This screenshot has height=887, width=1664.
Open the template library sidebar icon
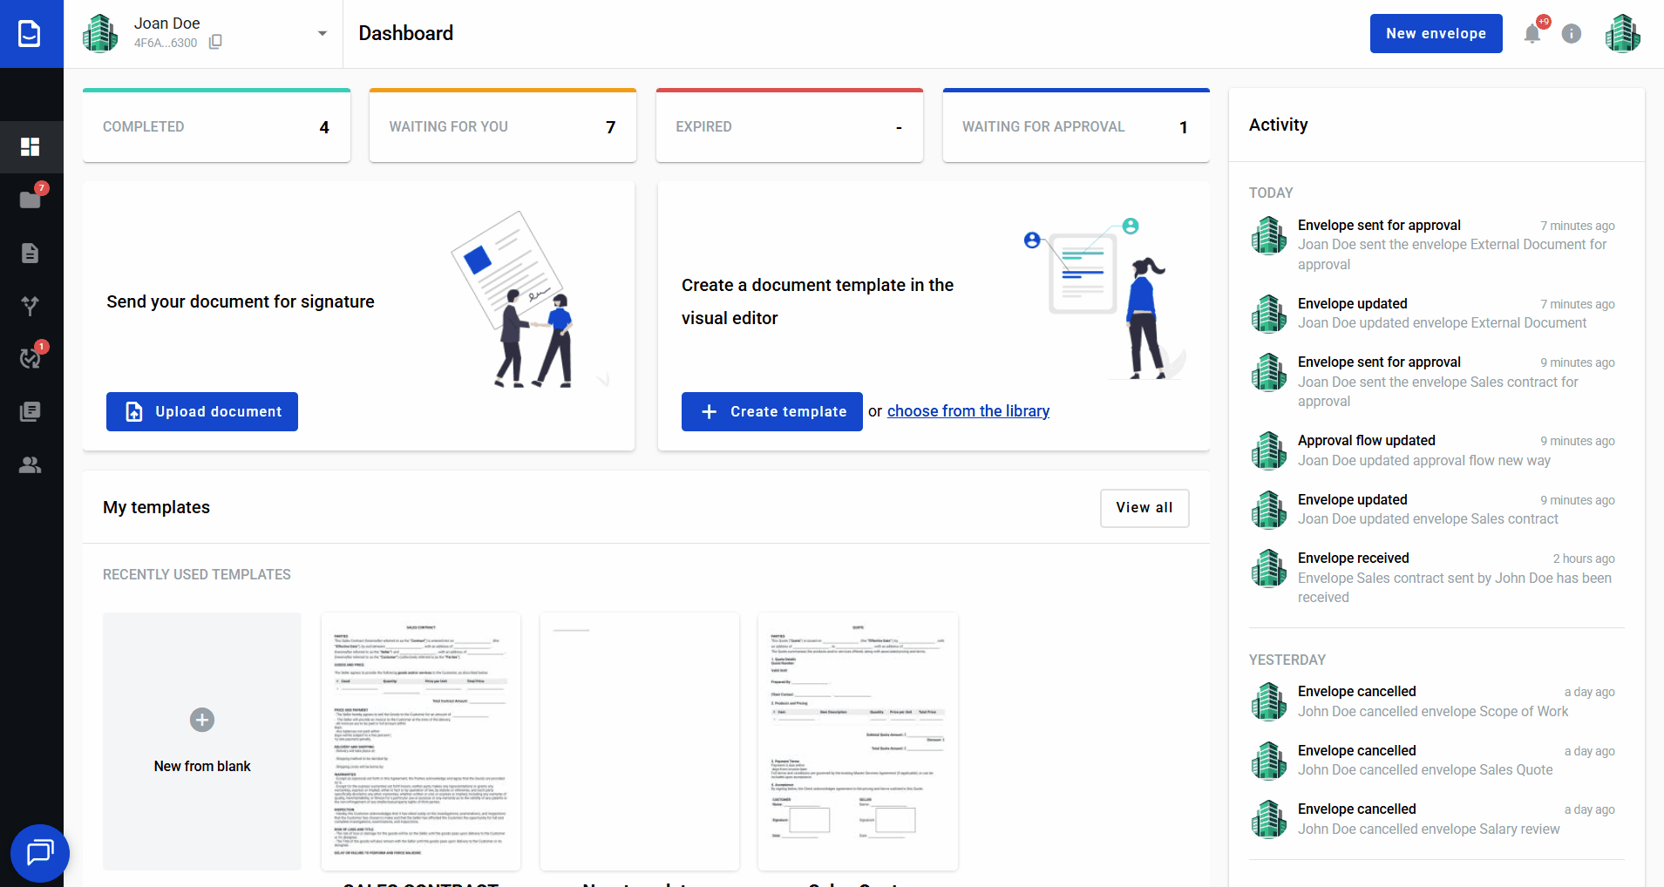31,411
